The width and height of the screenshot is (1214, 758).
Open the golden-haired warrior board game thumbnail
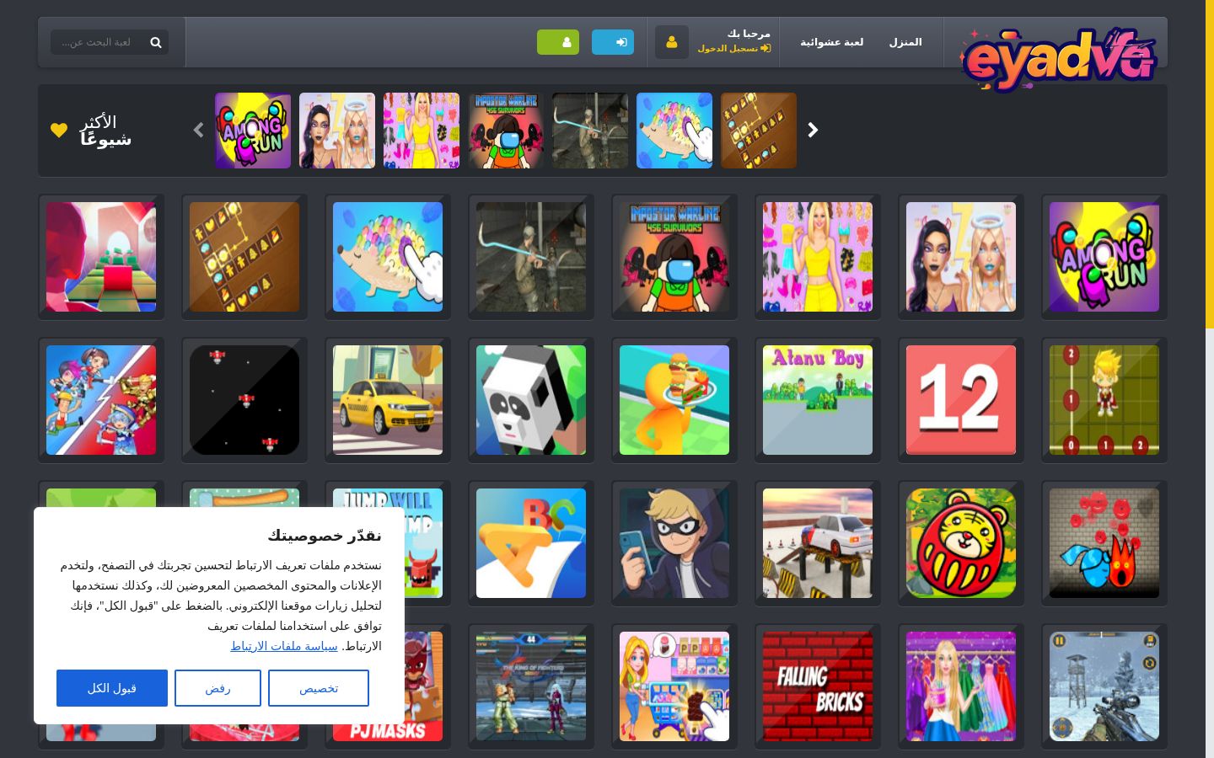coord(1104,400)
